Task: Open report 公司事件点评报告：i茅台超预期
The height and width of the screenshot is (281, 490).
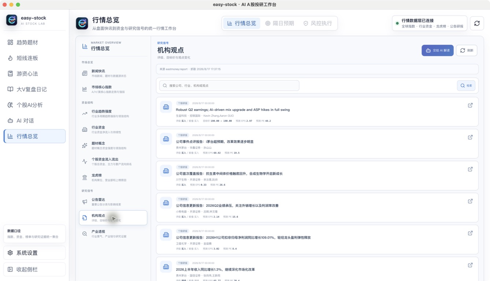Action: [317, 144]
